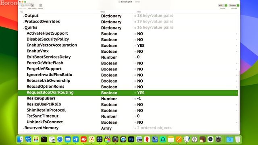Open Finder from the Dock

(x=20, y=139)
